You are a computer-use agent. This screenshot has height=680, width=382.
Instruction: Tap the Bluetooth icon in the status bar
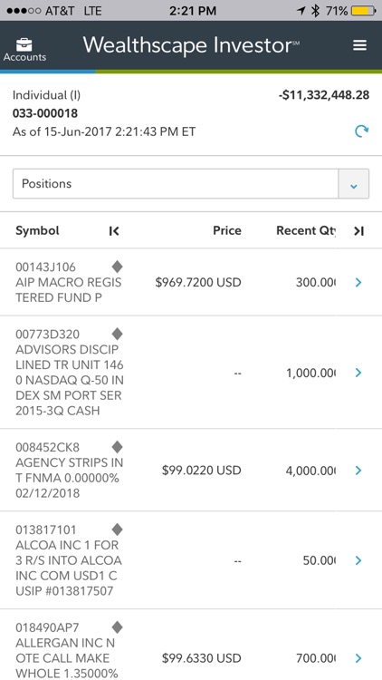[x=315, y=10]
